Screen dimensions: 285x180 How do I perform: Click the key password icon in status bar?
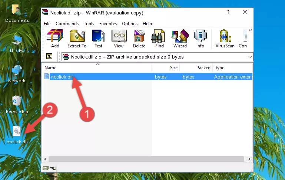point(53,168)
